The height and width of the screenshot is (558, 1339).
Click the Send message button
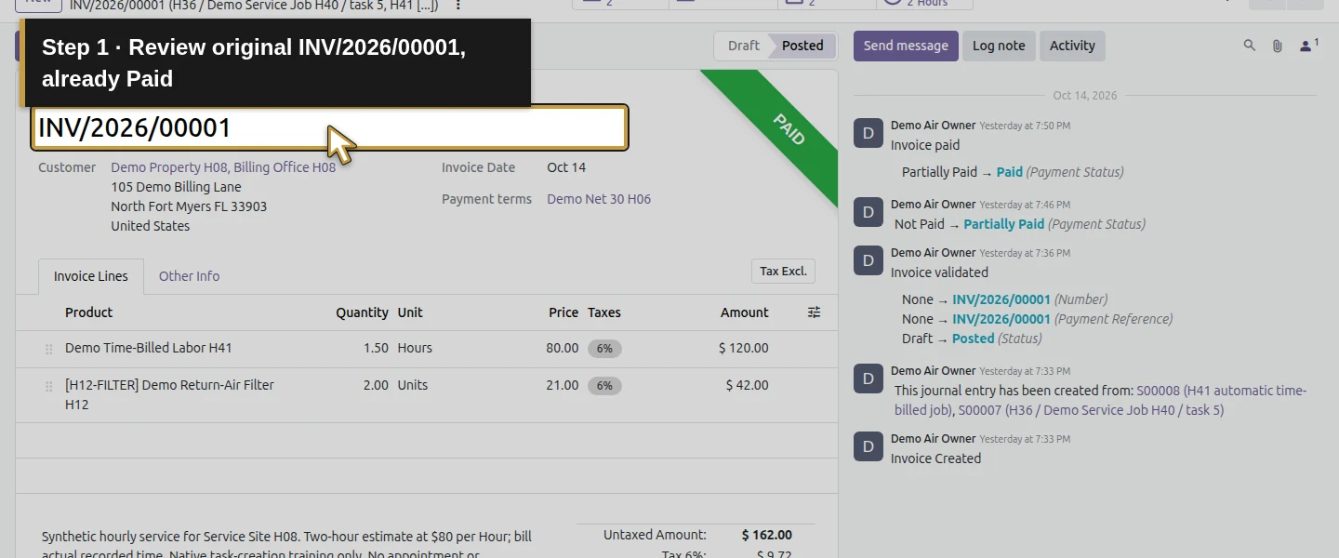[906, 46]
